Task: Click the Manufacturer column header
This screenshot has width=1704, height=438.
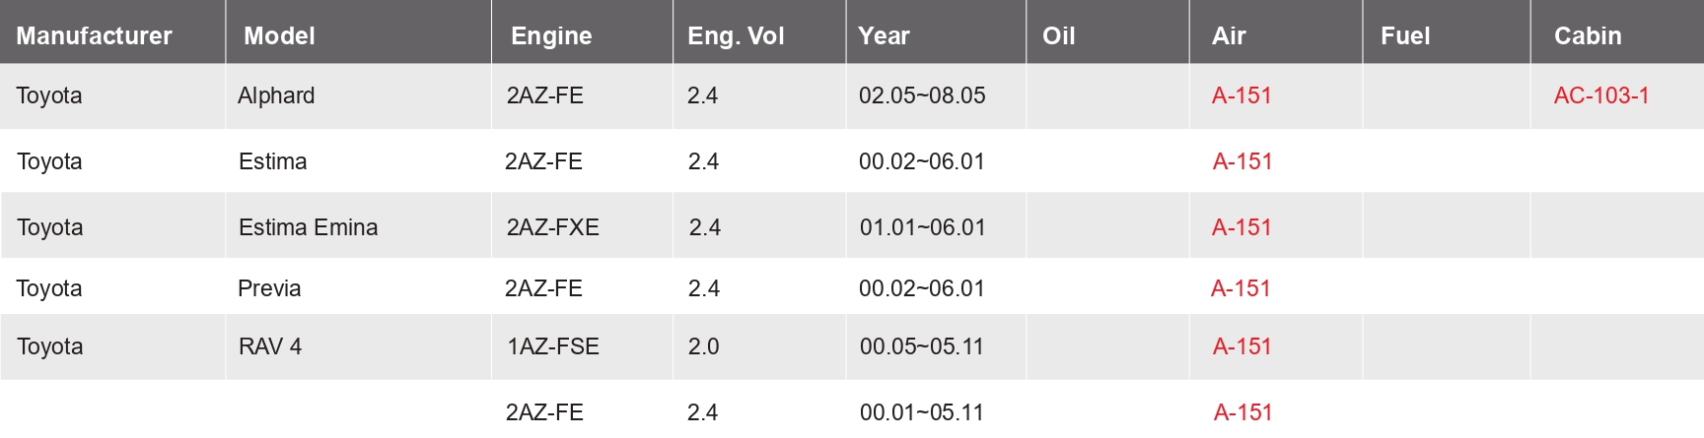Action: pyautogui.click(x=94, y=36)
